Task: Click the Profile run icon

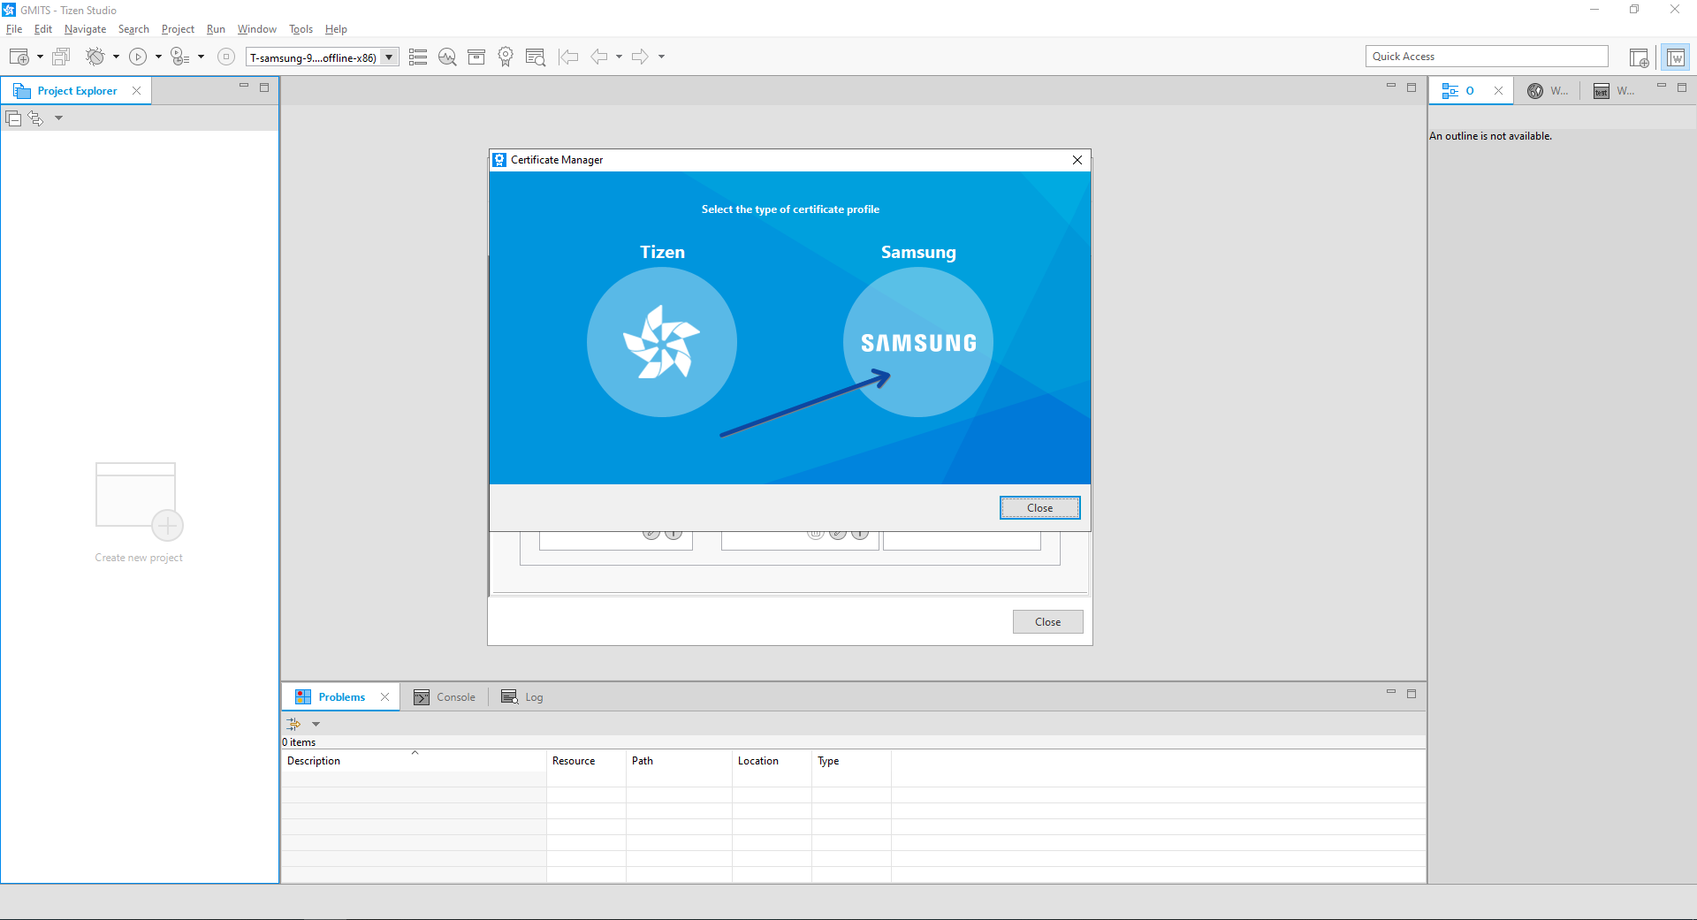Action: pos(179,57)
